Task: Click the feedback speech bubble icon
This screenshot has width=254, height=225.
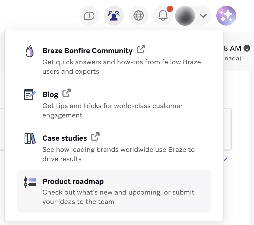Action: [89, 16]
